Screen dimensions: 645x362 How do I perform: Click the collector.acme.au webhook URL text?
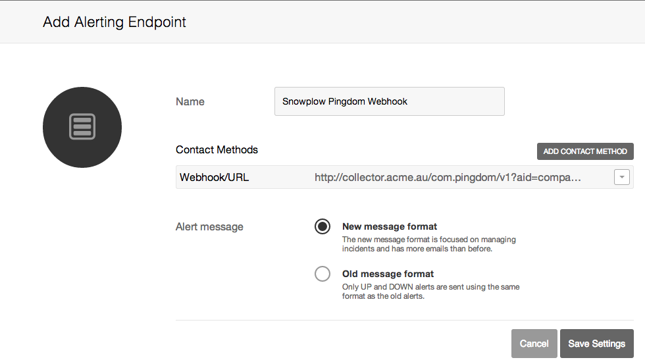click(x=448, y=177)
